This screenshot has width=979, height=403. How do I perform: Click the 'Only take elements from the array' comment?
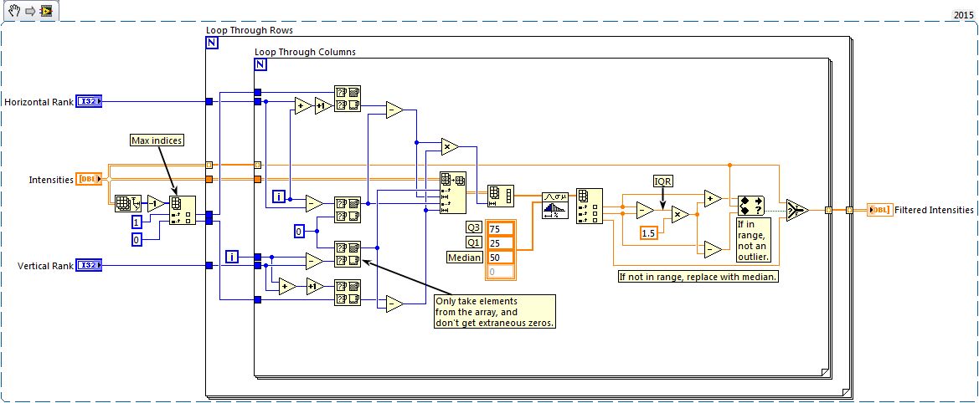(x=494, y=311)
